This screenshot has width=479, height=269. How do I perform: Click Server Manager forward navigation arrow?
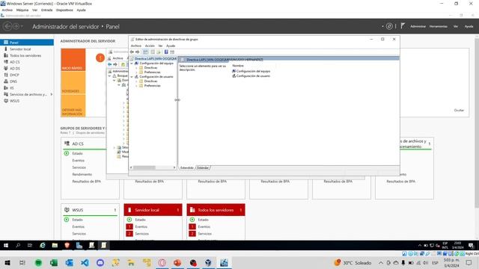(x=16, y=26)
